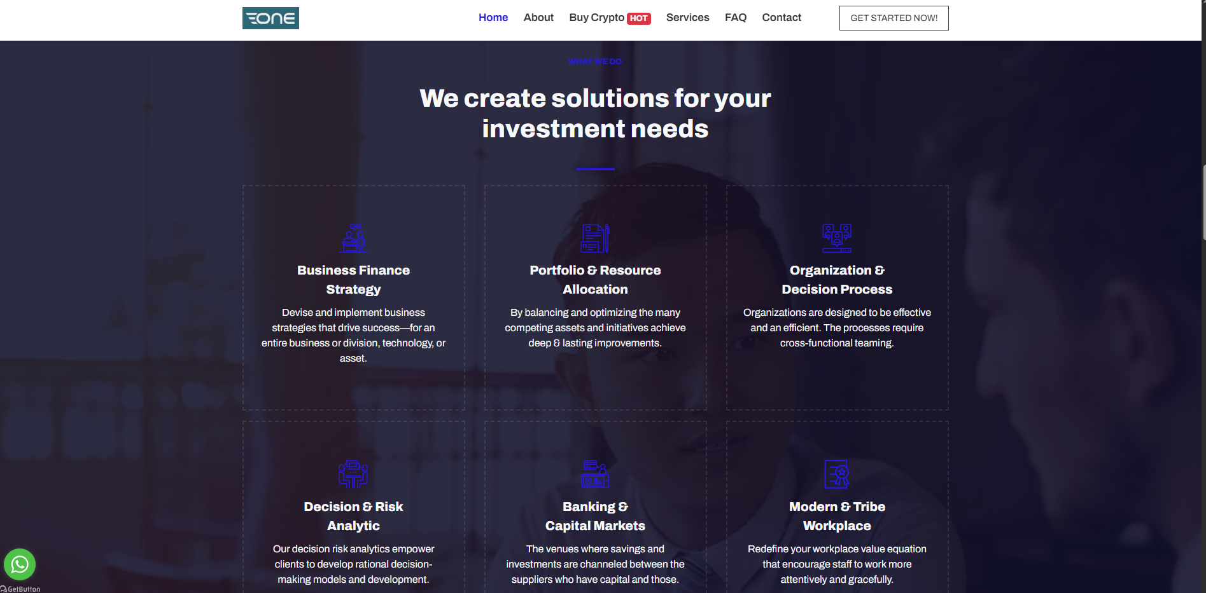The height and width of the screenshot is (593, 1206).
Task: Navigate to Services in navbar
Action: 687,18
